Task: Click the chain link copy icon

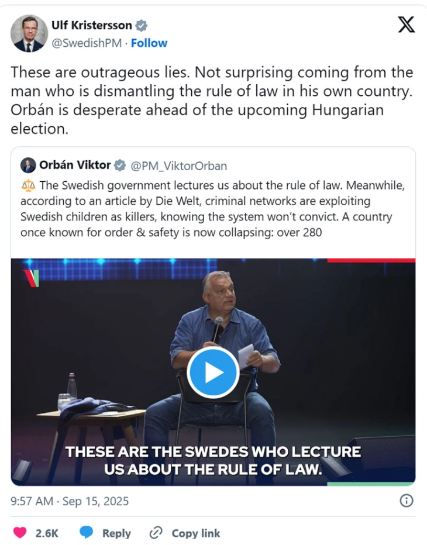Action: click(156, 533)
